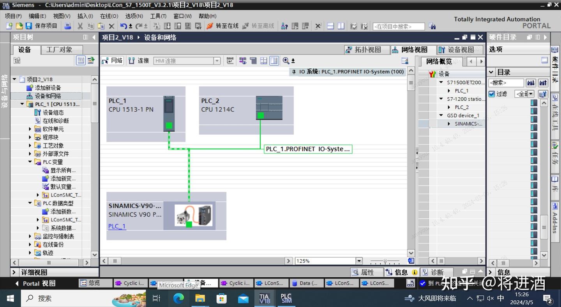The height and width of the screenshot is (307, 561).
Task: Expand the 程序块 tree node
Action: [30, 137]
